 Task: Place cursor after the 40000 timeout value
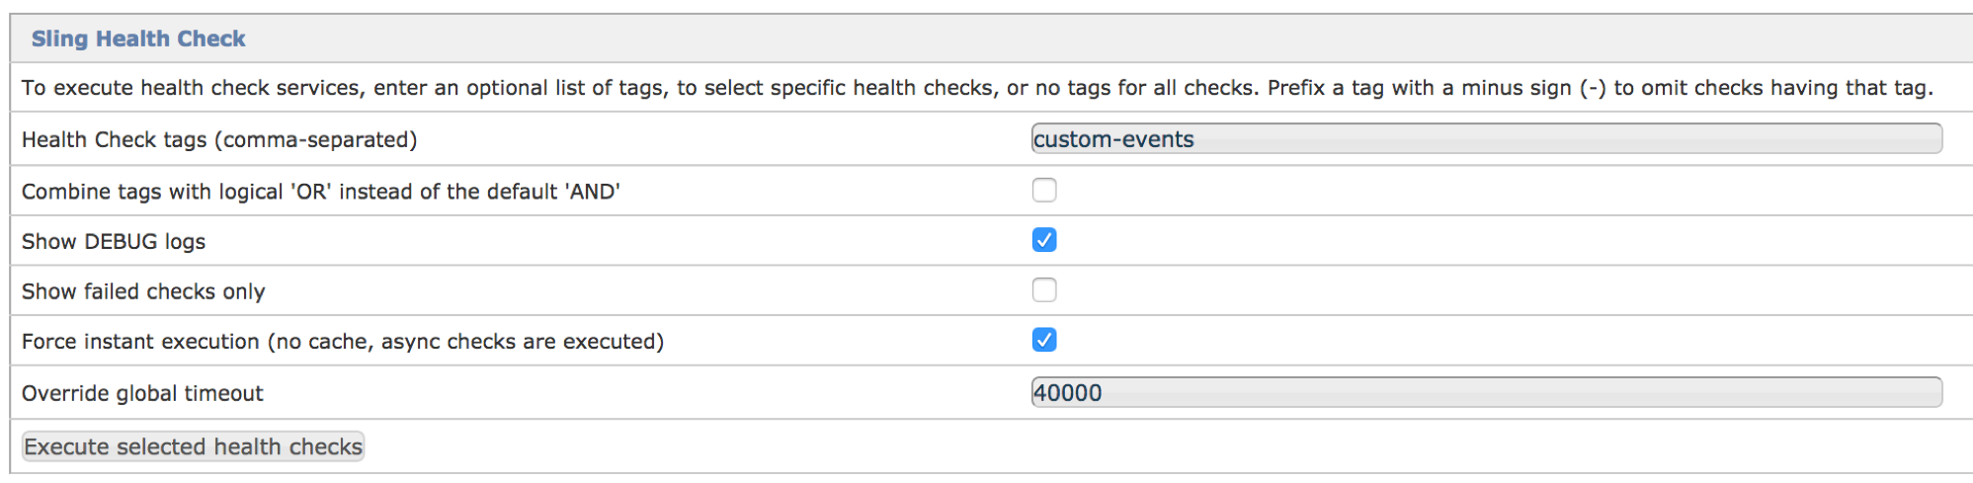pyautogui.click(x=1104, y=392)
